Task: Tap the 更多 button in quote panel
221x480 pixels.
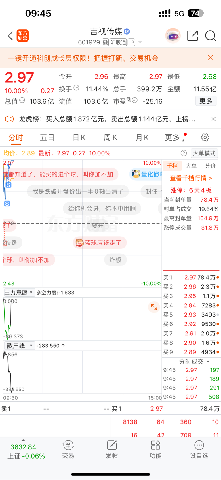Action: (206, 101)
